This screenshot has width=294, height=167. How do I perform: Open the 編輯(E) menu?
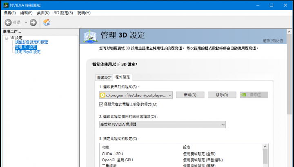pyautogui.click(x=26, y=13)
